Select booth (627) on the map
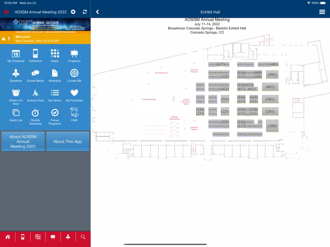The height and width of the screenshot is (247, 330). [x=221, y=64]
